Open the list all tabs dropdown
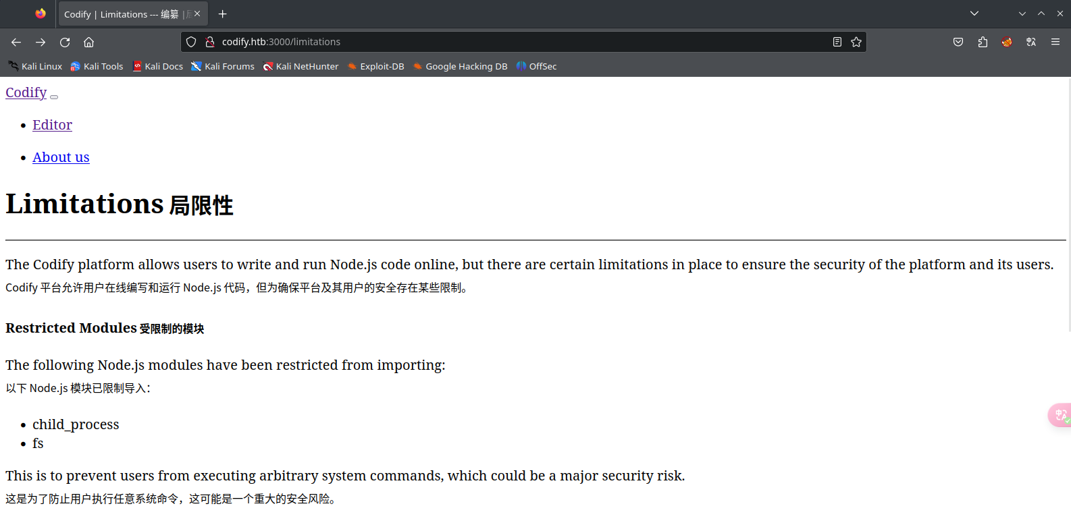Screen dimensions: 1071x527 click(x=974, y=13)
